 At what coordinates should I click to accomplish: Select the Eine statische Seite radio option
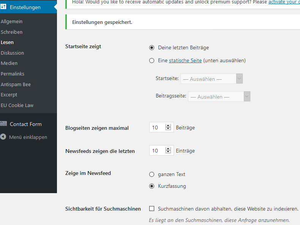(152, 61)
